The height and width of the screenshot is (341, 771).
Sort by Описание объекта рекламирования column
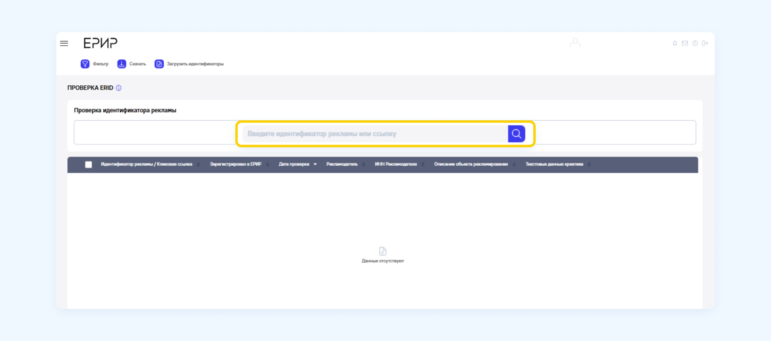click(x=475, y=164)
